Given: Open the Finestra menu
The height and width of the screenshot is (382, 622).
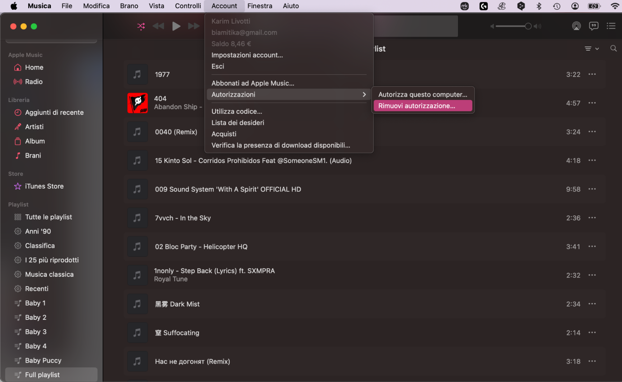Looking at the screenshot, I should click(260, 6).
